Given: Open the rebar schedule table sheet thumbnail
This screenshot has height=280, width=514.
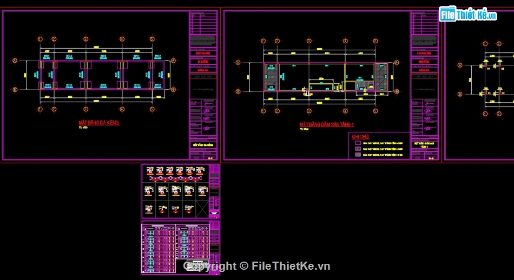Looking at the screenshot, I should (x=181, y=247).
